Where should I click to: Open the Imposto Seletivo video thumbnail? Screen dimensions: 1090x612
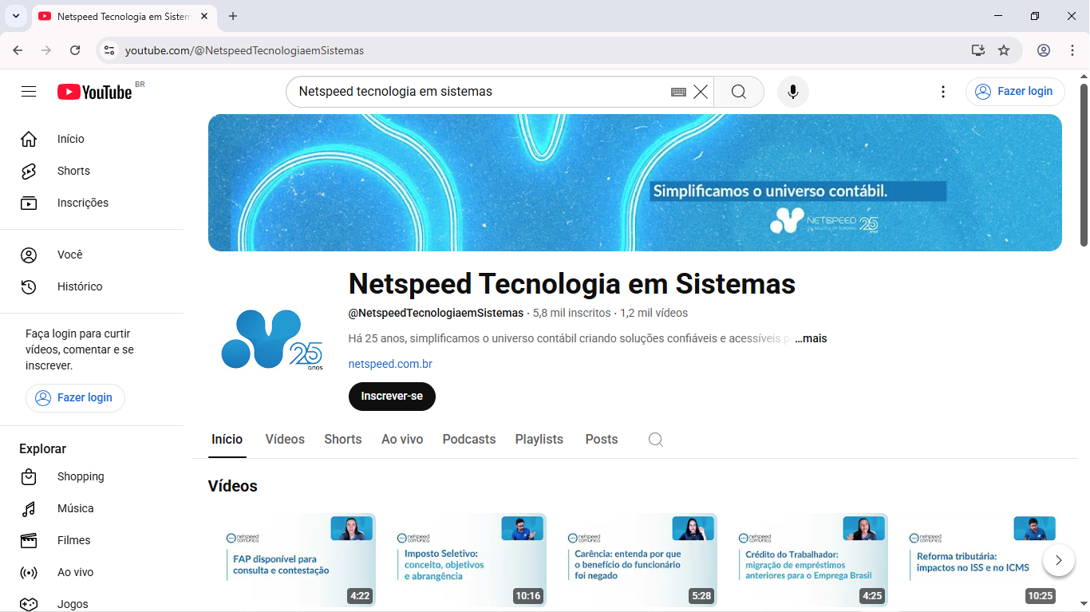click(471, 560)
